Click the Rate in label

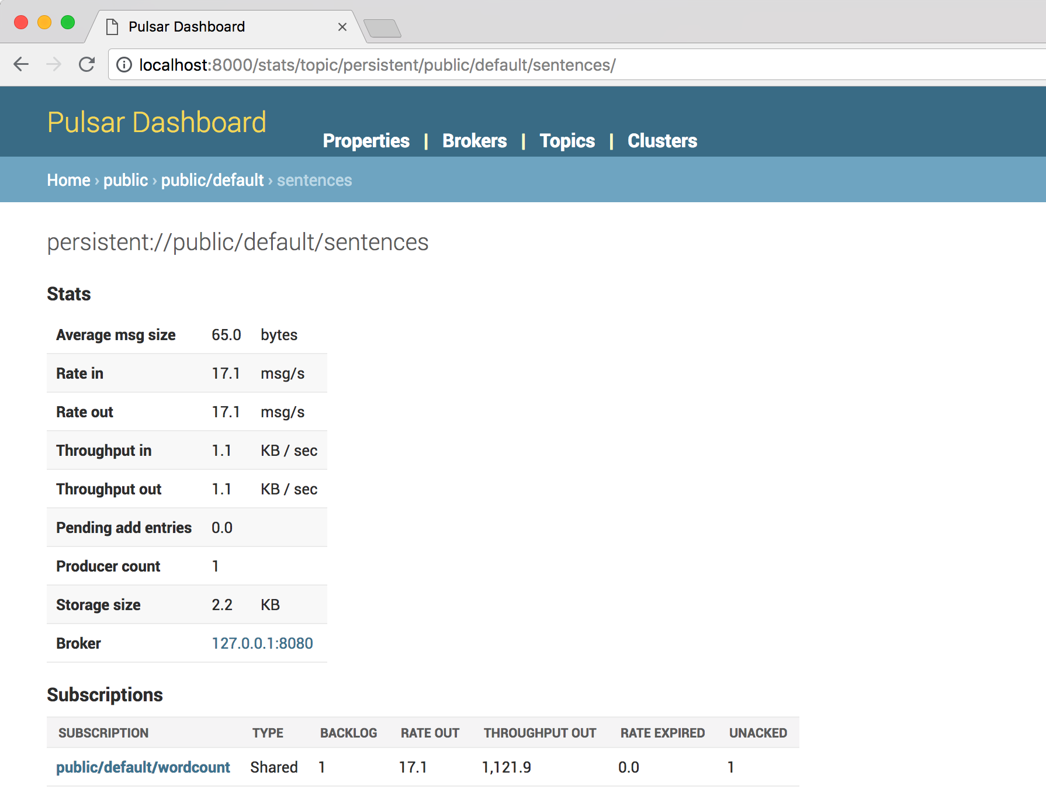(79, 373)
